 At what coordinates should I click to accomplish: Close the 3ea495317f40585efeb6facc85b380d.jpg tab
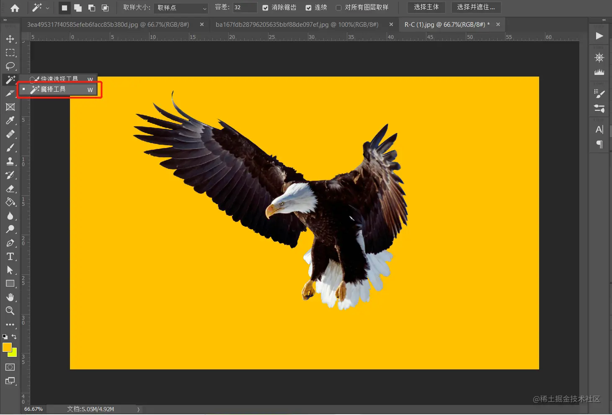(202, 25)
